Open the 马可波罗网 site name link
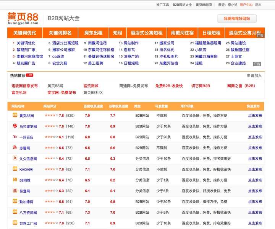This screenshot has height=229, width=275. coord(28,126)
